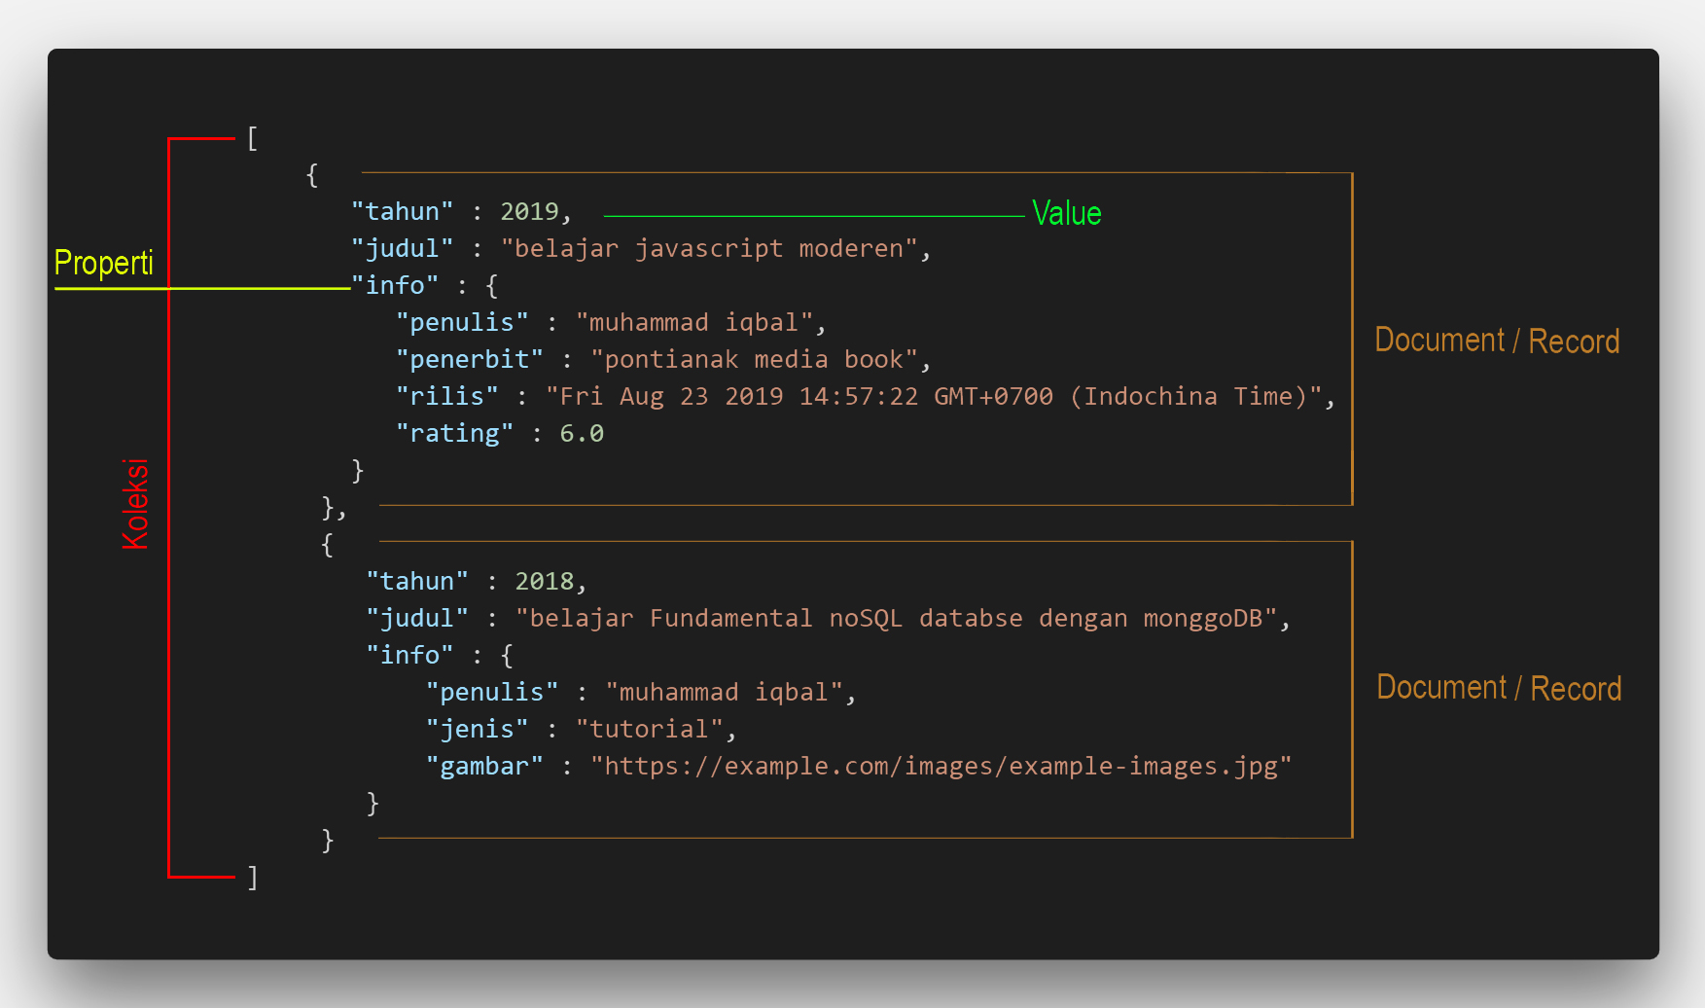Select the "belajar Fundamental noSQL" title string
The height and width of the screenshot is (1008, 1705).
coord(895,619)
